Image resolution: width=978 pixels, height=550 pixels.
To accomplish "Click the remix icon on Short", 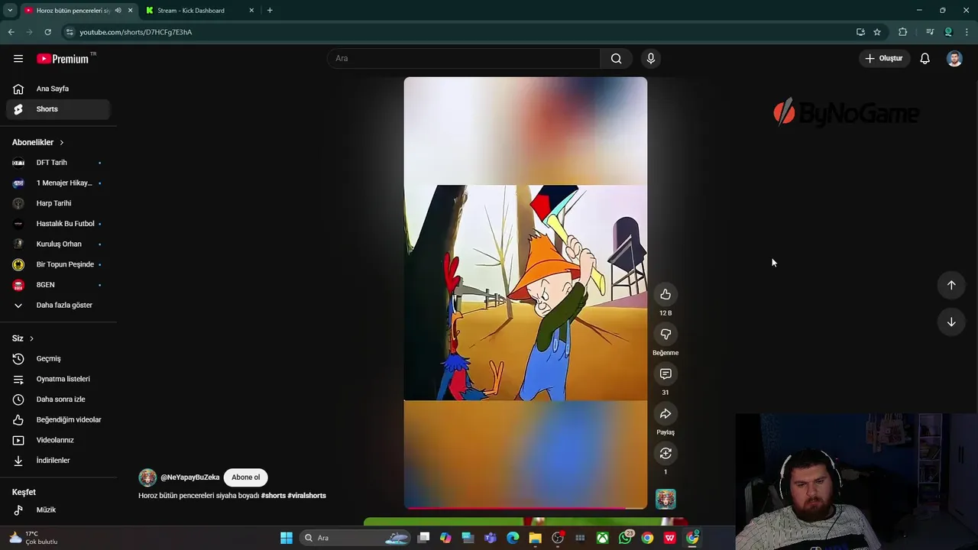I will point(665,453).
